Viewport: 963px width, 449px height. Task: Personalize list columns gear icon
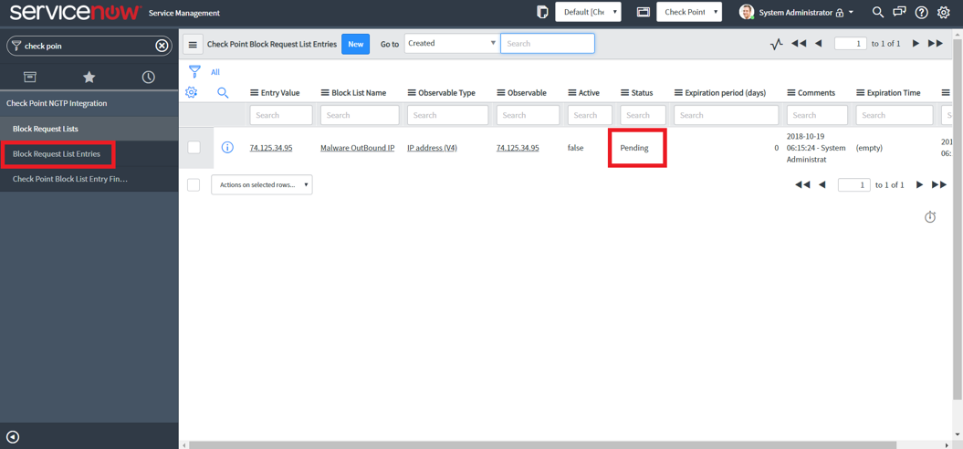pos(191,93)
